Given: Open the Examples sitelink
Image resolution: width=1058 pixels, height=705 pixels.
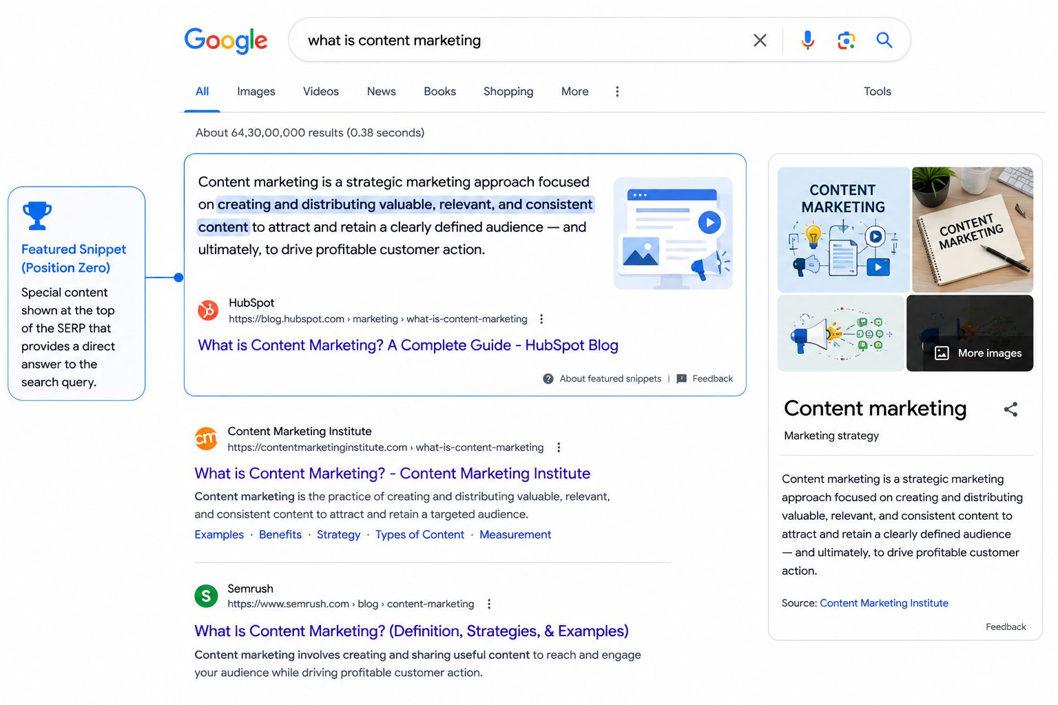Looking at the screenshot, I should click(219, 535).
